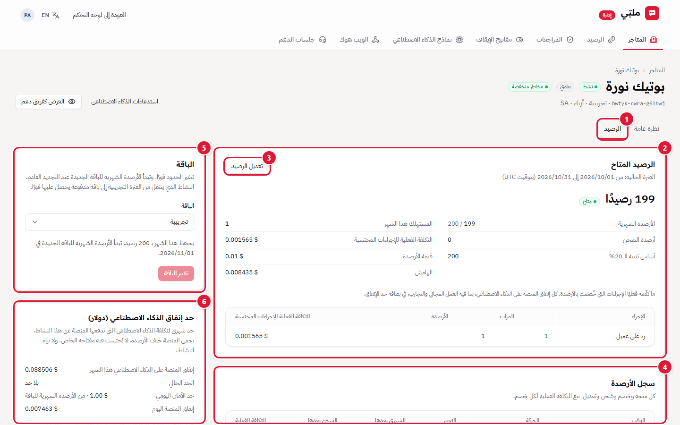
Task: Click the 200 / 199 monthly credits value
Action: tap(461, 224)
